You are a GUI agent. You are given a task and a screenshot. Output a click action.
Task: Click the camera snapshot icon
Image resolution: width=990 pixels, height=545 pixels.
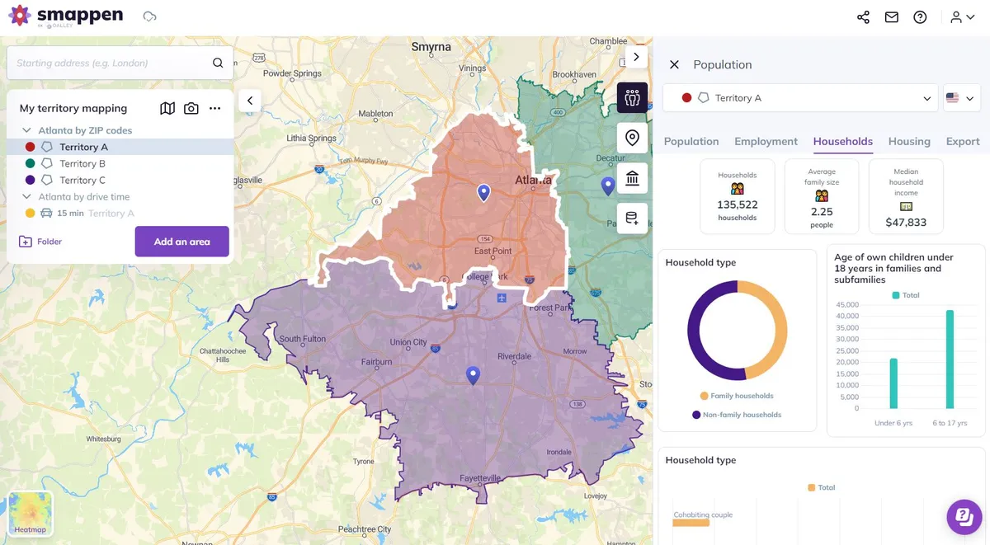coord(191,108)
